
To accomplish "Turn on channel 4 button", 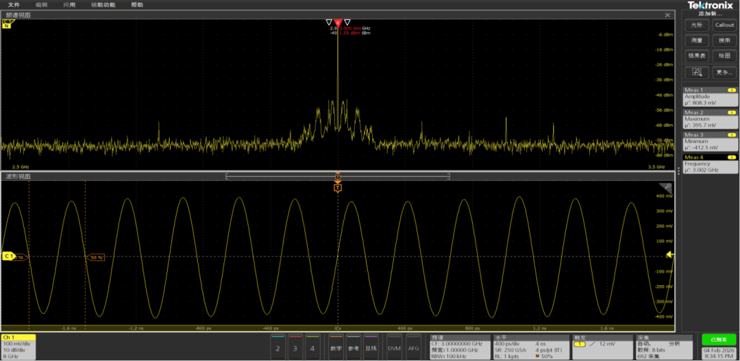I will click(312, 347).
